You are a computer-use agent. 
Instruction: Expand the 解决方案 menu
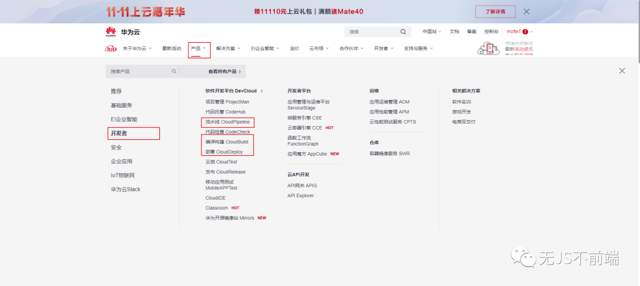(228, 48)
